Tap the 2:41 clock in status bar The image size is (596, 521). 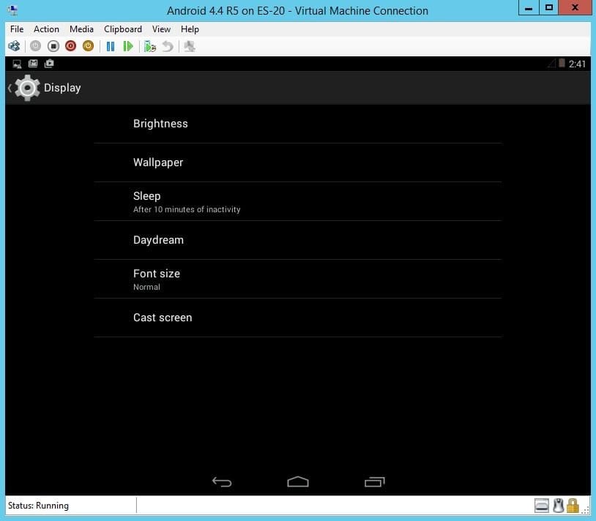coord(577,64)
